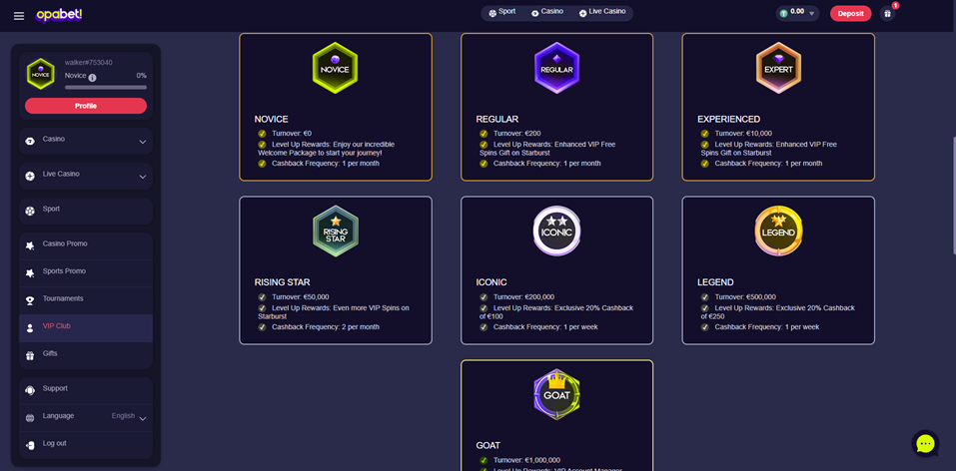
Task: Open the gift notifications icon
Action: point(888,13)
